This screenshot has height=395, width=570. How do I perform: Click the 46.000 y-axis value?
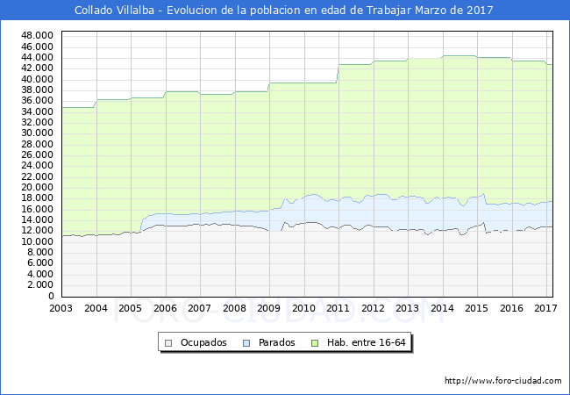point(38,47)
